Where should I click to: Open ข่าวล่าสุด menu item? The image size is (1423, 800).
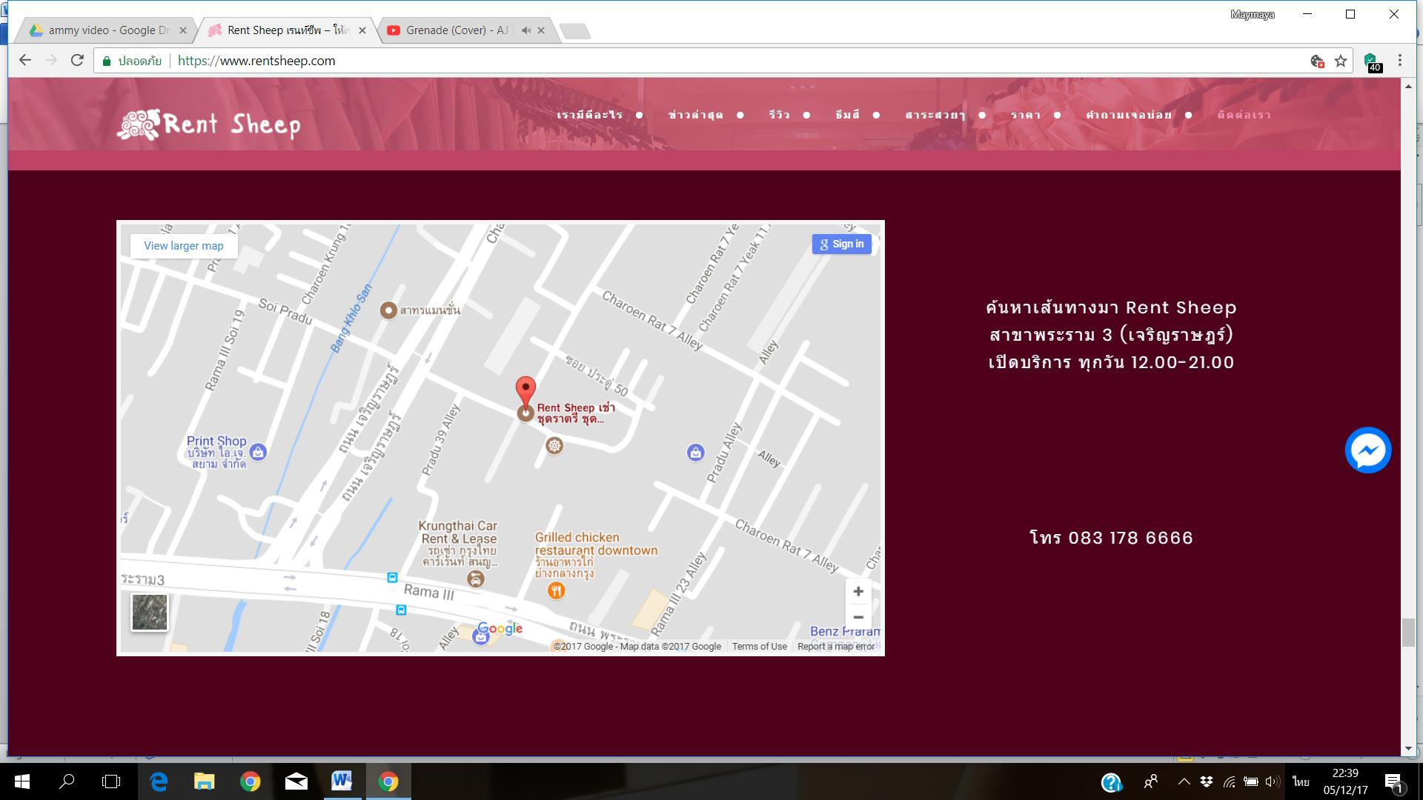pyautogui.click(x=695, y=115)
